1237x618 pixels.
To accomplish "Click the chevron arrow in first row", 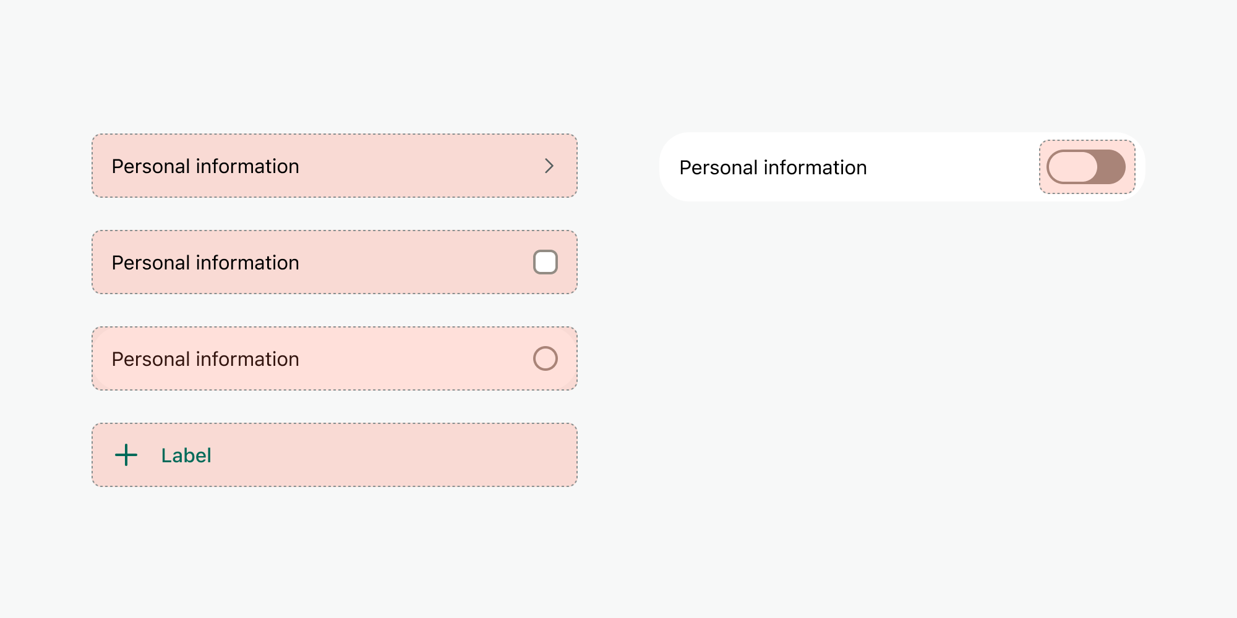I will click(549, 166).
